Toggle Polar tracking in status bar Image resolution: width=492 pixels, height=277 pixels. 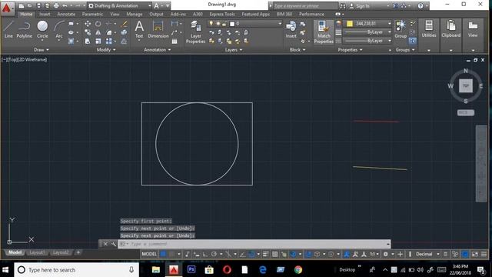pos(214,254)
